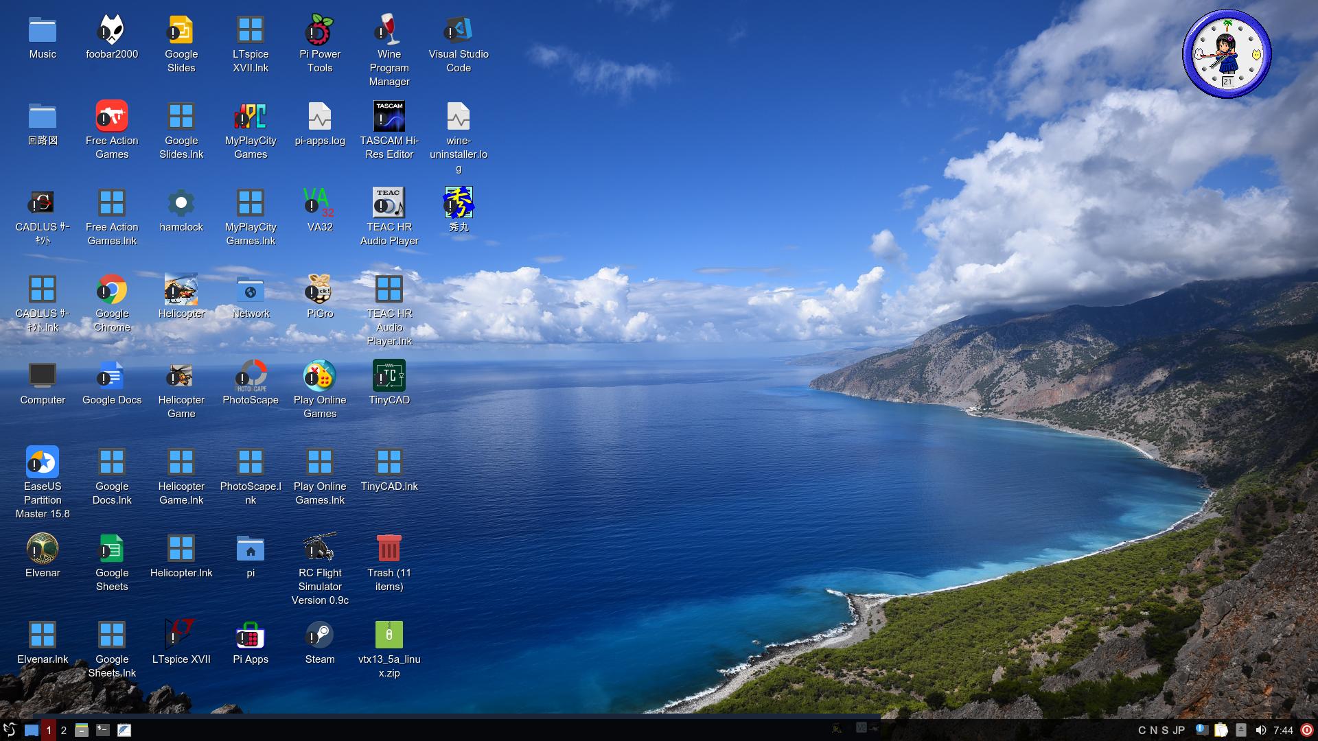Launch Google Chrome
The image size is (1318, 741).
[112, 290]
